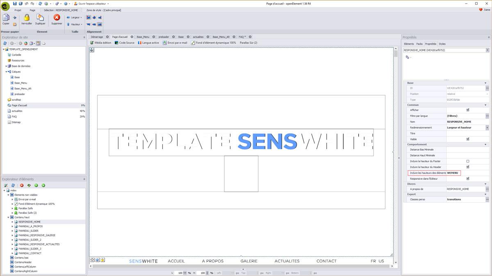Toggle the Responsive dans l'Editeur checkbox
Screen dimensions: 492x276
(468, 179)
